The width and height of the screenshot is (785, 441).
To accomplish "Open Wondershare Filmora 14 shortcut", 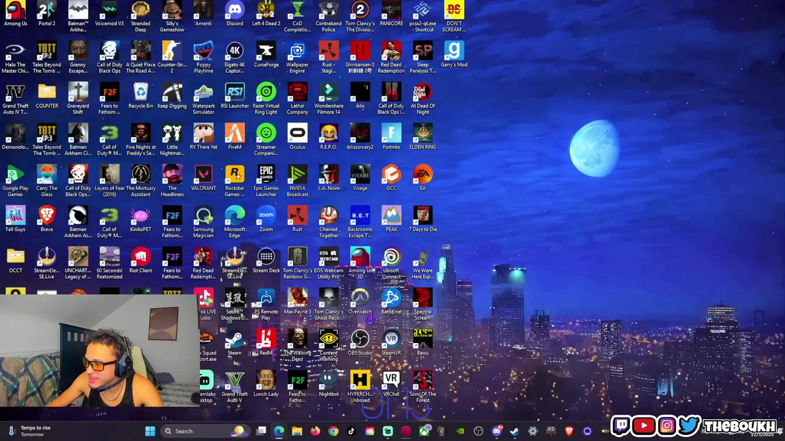I will tap(329, 99).
